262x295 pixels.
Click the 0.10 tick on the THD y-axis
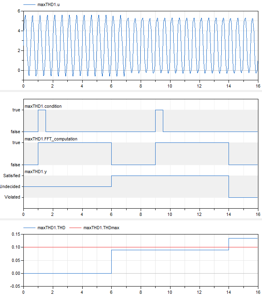[15, 247]
